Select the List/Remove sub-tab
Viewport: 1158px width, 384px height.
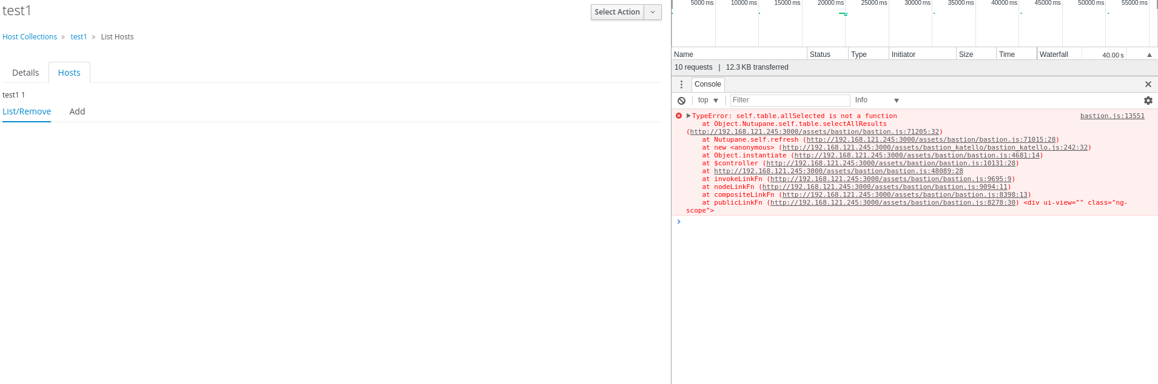click(27, 111)
